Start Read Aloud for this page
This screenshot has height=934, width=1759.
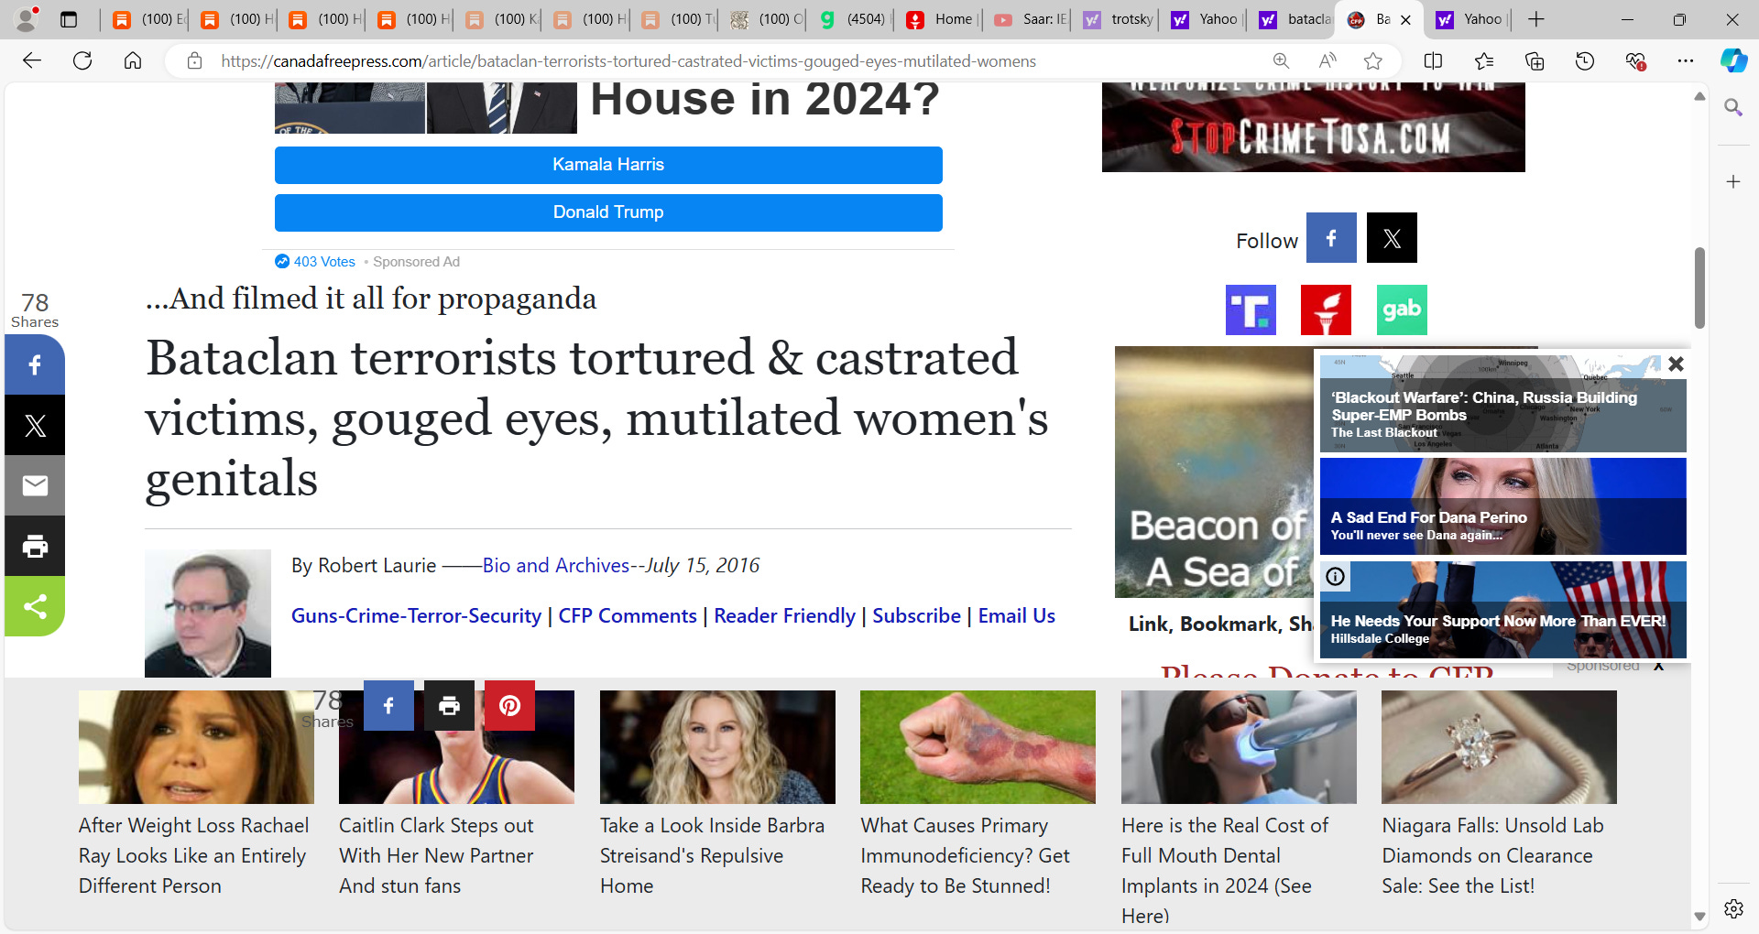pos(1327,61)
